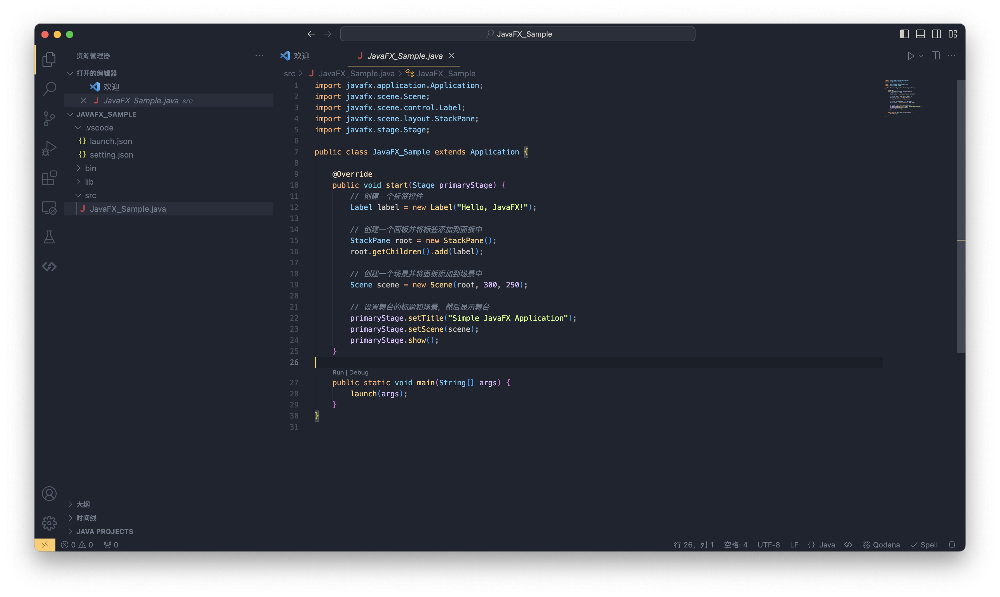Click the editor vertical scrollbar
Viewport: 1000px width, 597px height.
coord(961,216)
